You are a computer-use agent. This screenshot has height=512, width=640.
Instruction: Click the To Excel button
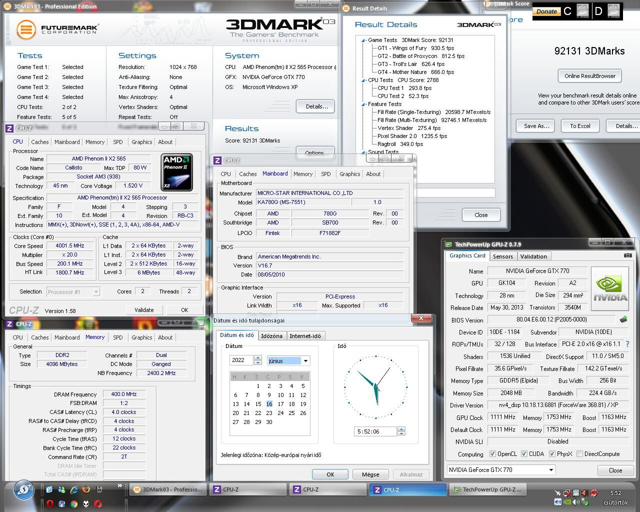(x=580, y=126)
